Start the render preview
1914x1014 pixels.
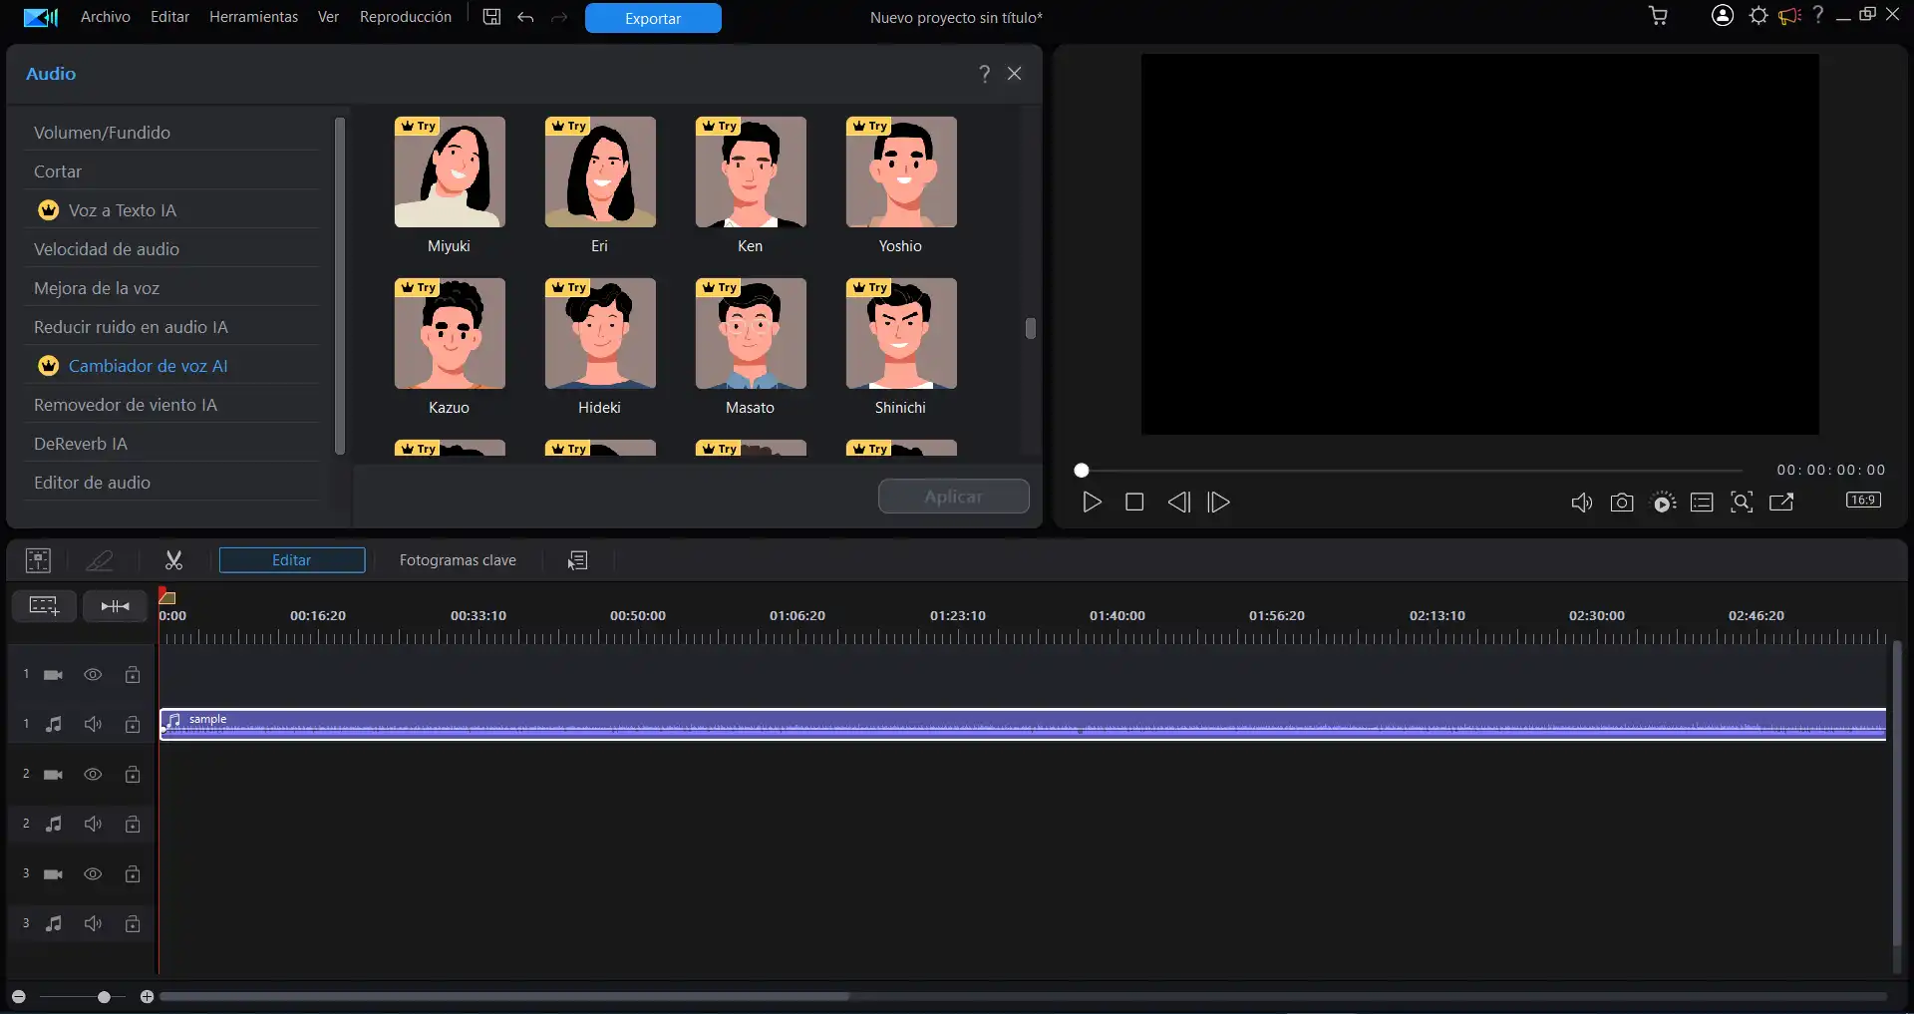point(1663,502)
